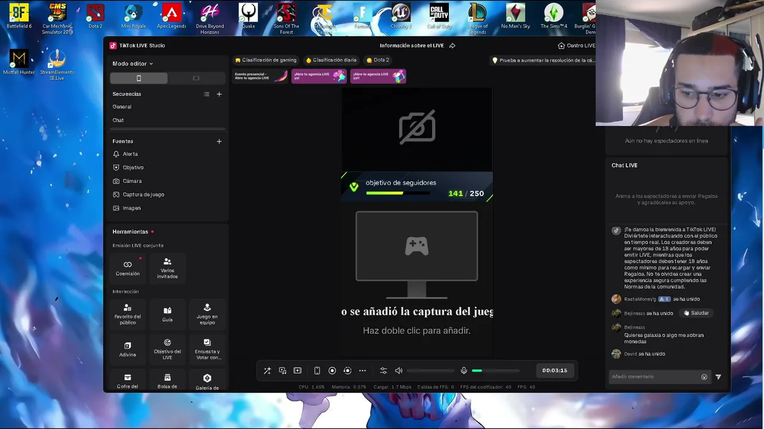Screen dimensions: 764x429
Task: Open the Coemisión tool
Action: [127, 268]
